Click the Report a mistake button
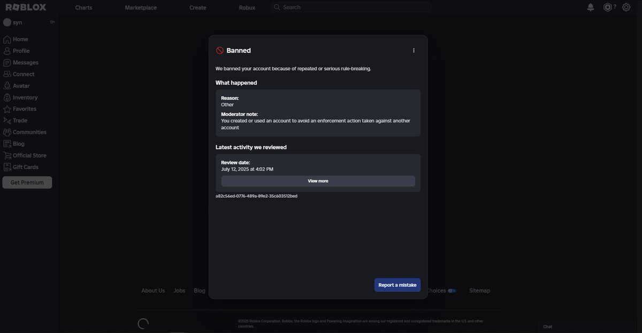 pos(398,284)
